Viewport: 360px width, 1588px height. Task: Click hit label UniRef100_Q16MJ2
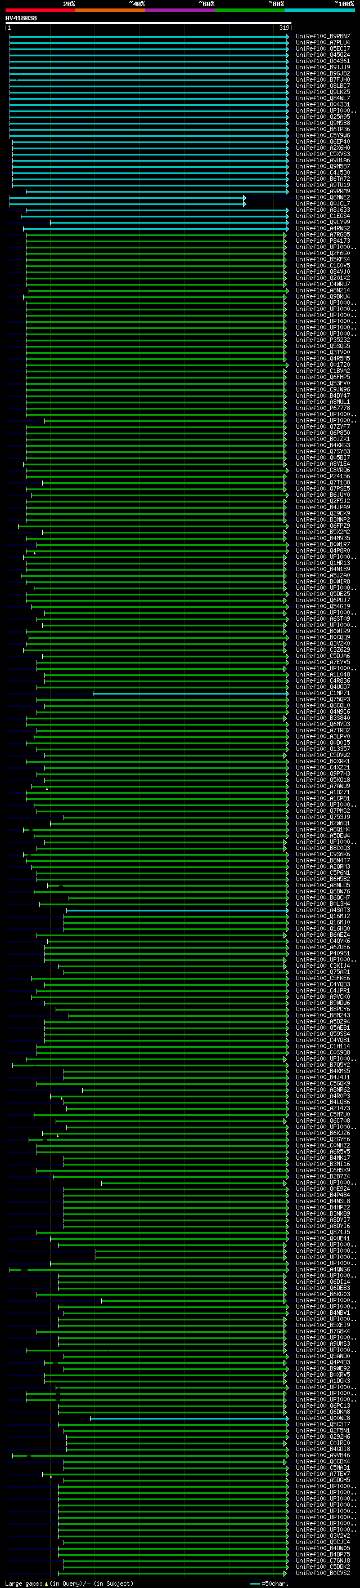[x=322, y=916]
